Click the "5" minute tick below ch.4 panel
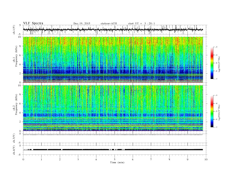 [115, 159]
